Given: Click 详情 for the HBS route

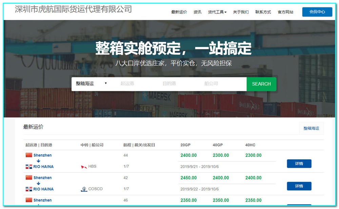Looking at the screenshot, I should 299,163.
